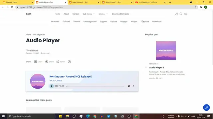
Task: Open the blog search icon
Action: tap(181, 14)
